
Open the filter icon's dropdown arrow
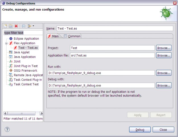pyautogui.click(x=33, y=26)
